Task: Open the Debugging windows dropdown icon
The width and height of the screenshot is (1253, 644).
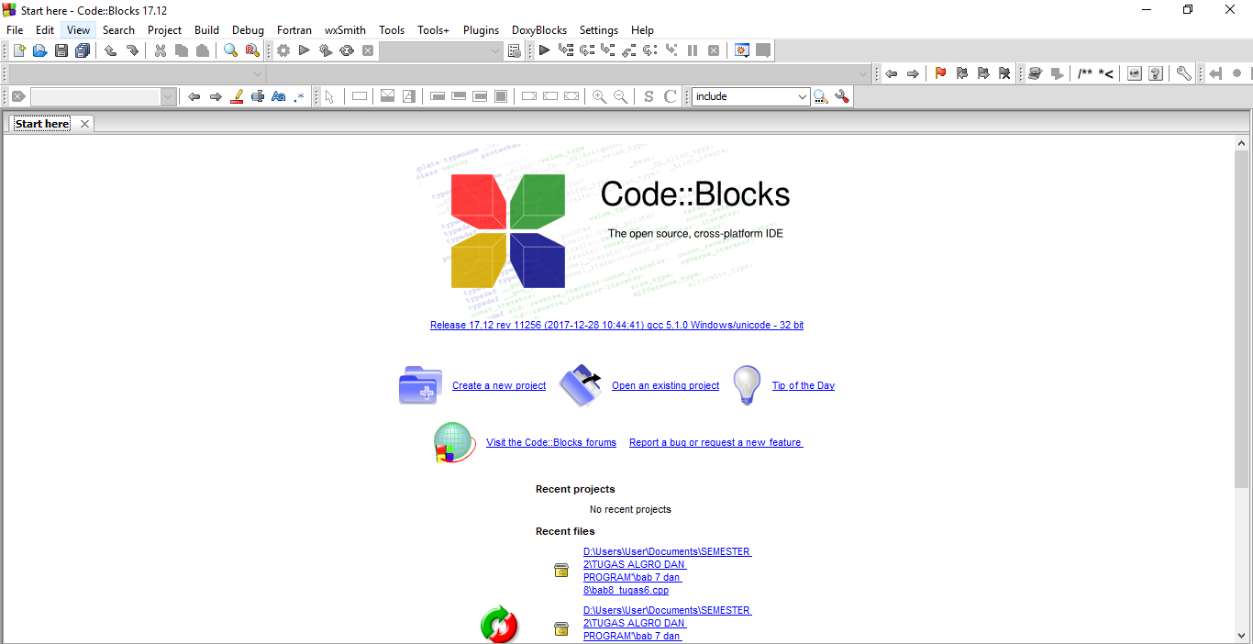Action: pos(742,50)
